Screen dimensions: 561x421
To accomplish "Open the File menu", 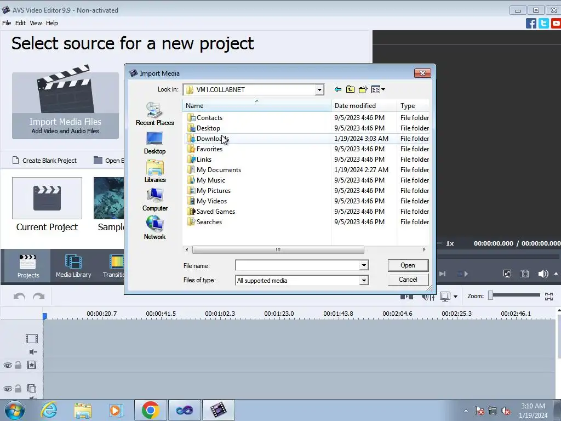I will tap(7, 23).
